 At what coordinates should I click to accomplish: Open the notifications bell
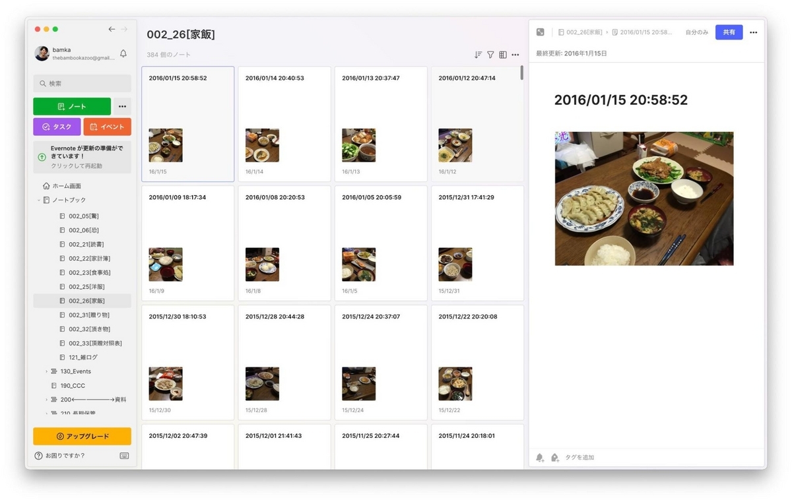coord(123,53)
